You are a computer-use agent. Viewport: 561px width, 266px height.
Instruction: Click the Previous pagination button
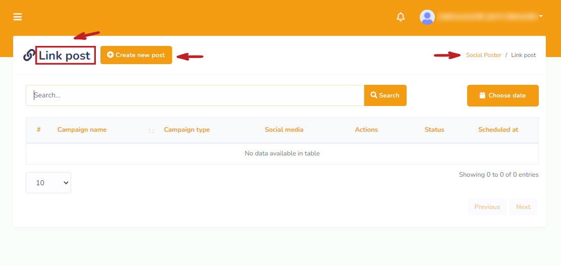pos(487,207)
